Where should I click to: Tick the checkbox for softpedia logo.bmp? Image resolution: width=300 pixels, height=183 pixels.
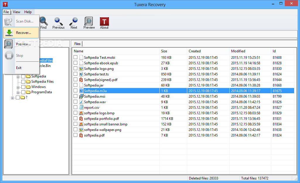pos(75,113)
